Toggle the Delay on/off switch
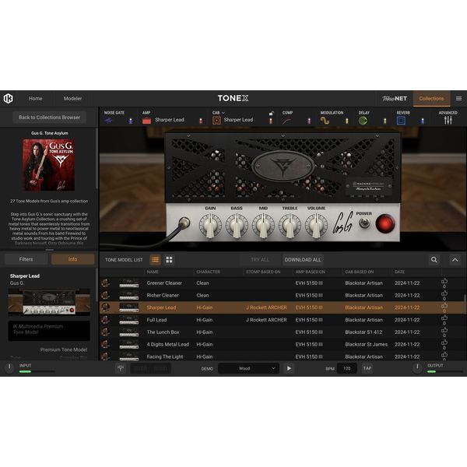467x467 pixels. click(384, 121)
